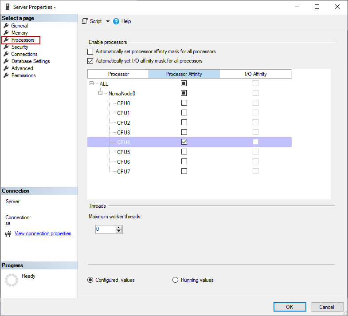Check Processor Affinity for CPU7
This screenshot has height=316, width=348.
point(184,171)
